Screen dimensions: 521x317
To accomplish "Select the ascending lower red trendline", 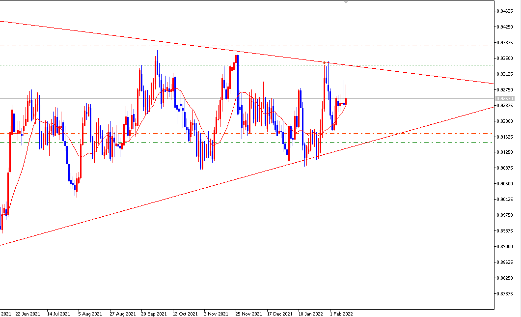I will (247, 176).
